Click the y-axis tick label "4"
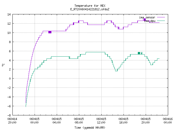The width and height of the screenshot is (173, 130). [10, 60]
